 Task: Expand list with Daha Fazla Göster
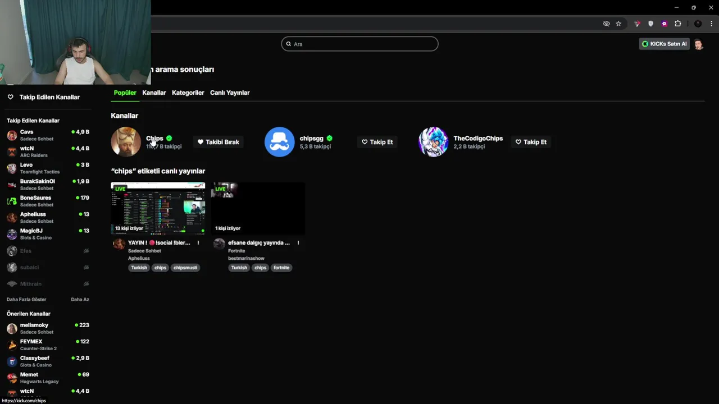[26, 300]
